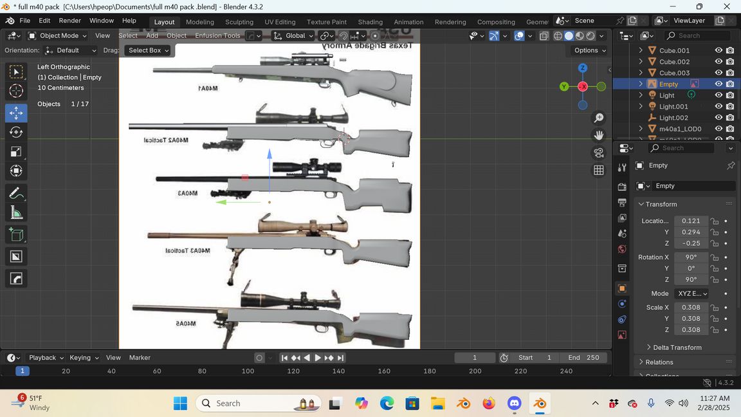Open the rotation Mode XYZ Euler dropdown

pos(691,293)
